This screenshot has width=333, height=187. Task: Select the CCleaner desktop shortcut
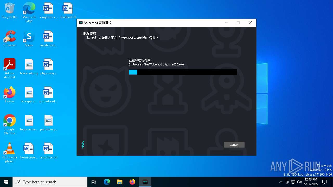pos(10,39)
